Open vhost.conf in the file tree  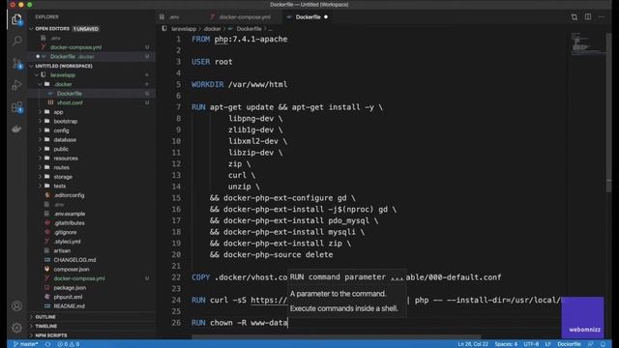[x=70, y=102]
